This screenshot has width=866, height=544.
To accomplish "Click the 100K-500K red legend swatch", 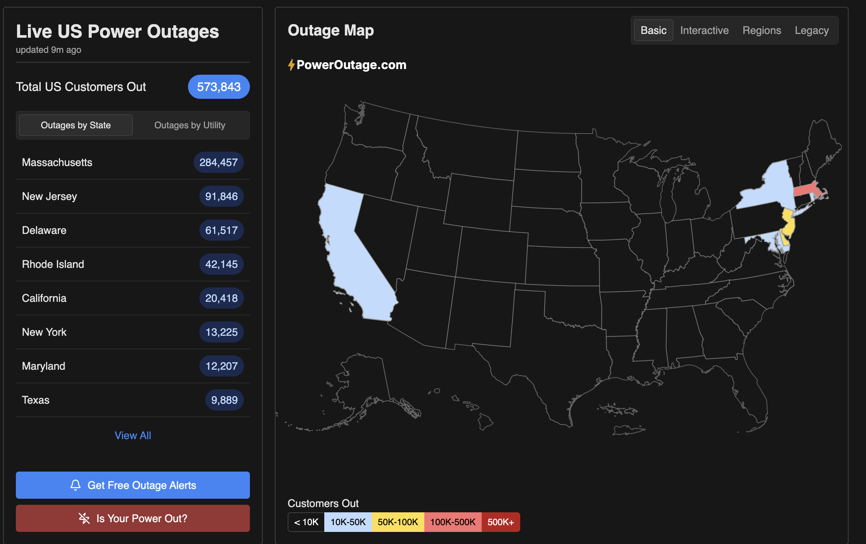I will [453, 522].
